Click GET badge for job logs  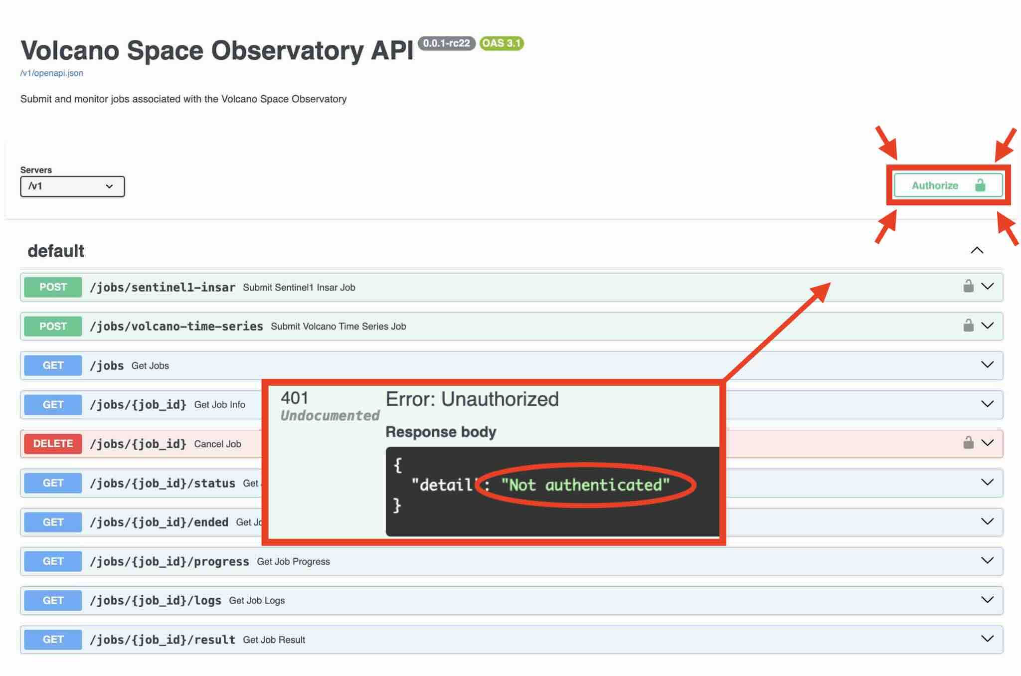pos(53,600)
